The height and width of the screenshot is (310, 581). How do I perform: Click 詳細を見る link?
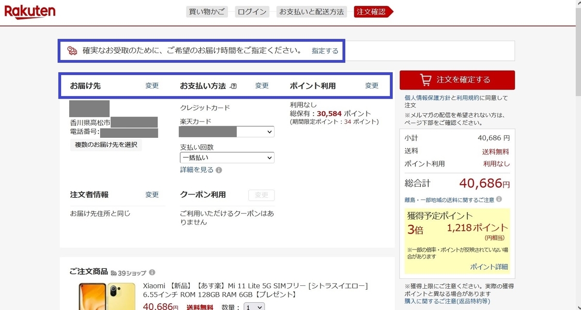(197, 170)
